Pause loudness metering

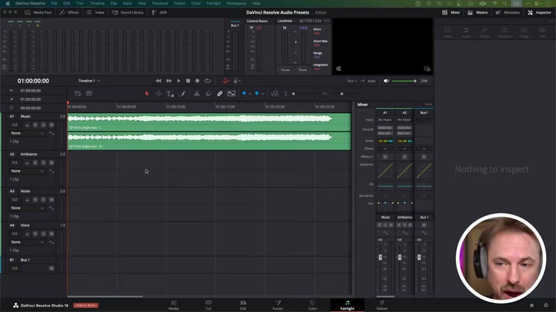(285, 70)
